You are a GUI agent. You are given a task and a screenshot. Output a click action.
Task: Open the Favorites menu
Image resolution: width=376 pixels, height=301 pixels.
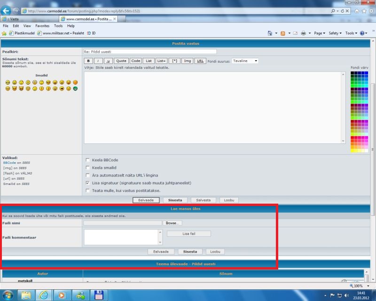pos(42,26)
